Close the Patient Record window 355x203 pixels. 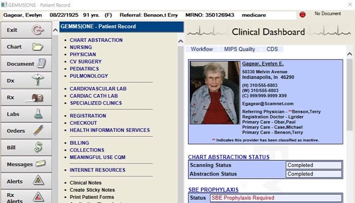click(x=350, y=5)
